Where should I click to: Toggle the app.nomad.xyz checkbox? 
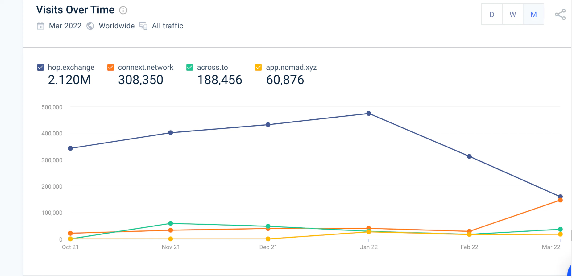pos(259,67)
